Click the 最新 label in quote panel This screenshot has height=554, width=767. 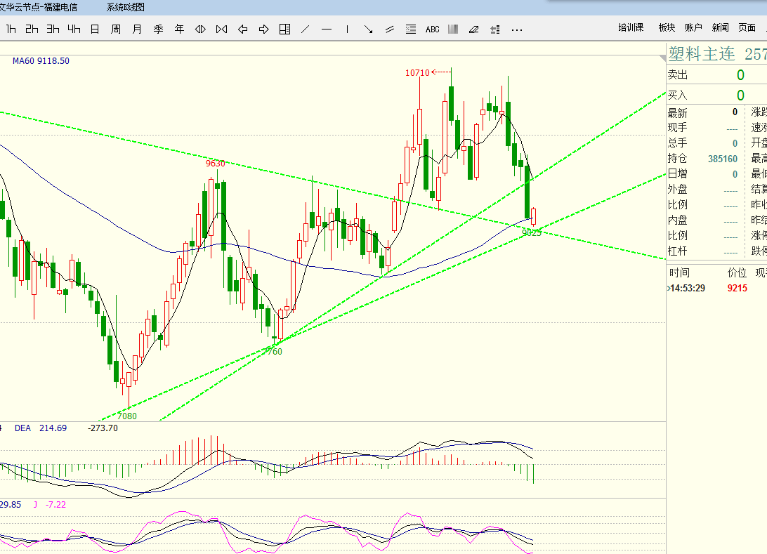click(678, 113)
